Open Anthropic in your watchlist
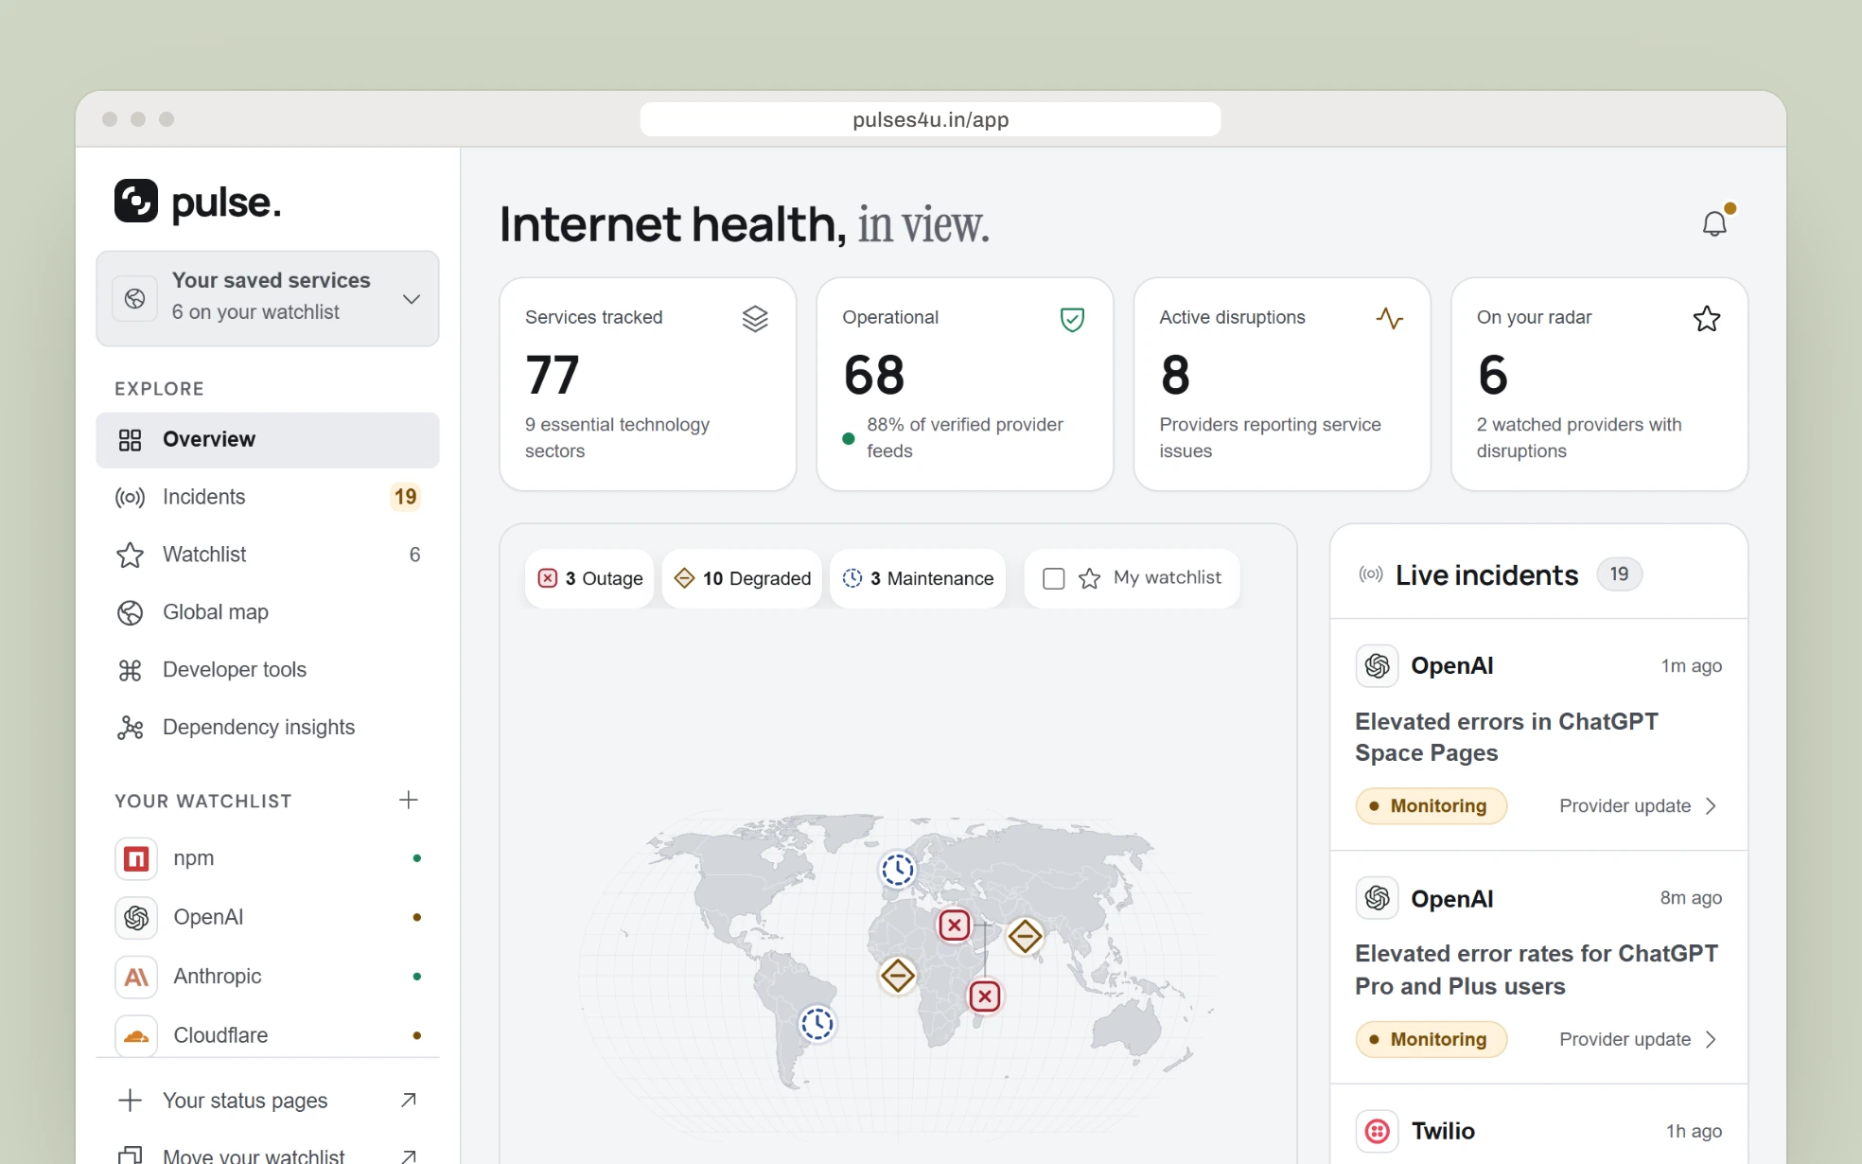1862x1164 pixels. coord(268,977)
